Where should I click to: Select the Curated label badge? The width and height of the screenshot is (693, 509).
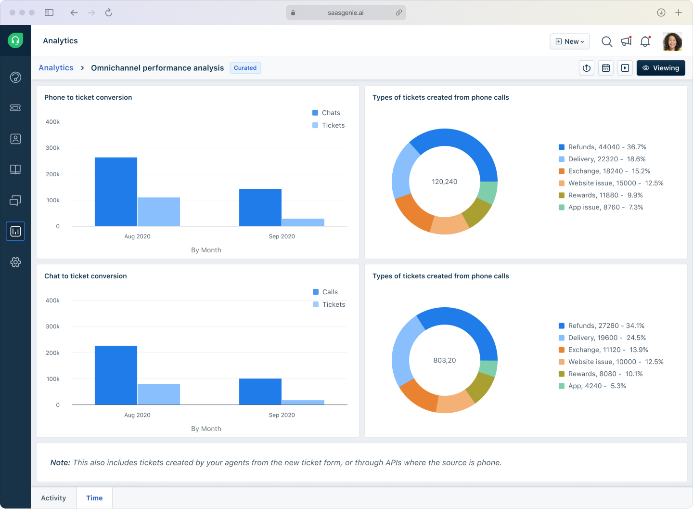pos(245,68)
